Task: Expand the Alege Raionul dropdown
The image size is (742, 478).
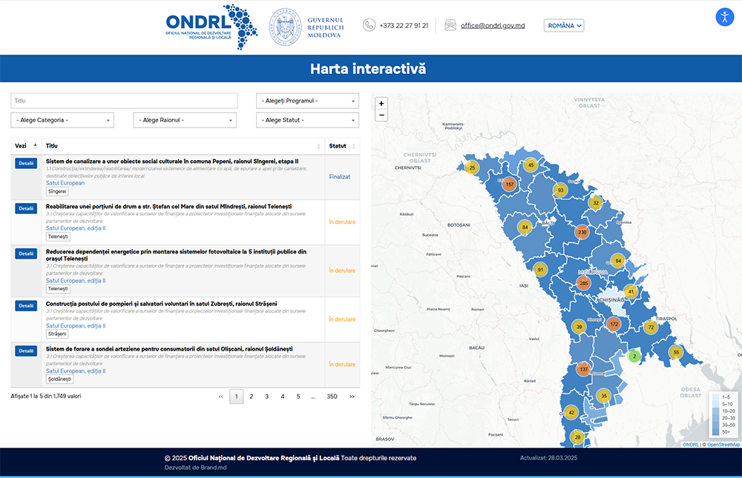Action: click(x=185, y=120)
